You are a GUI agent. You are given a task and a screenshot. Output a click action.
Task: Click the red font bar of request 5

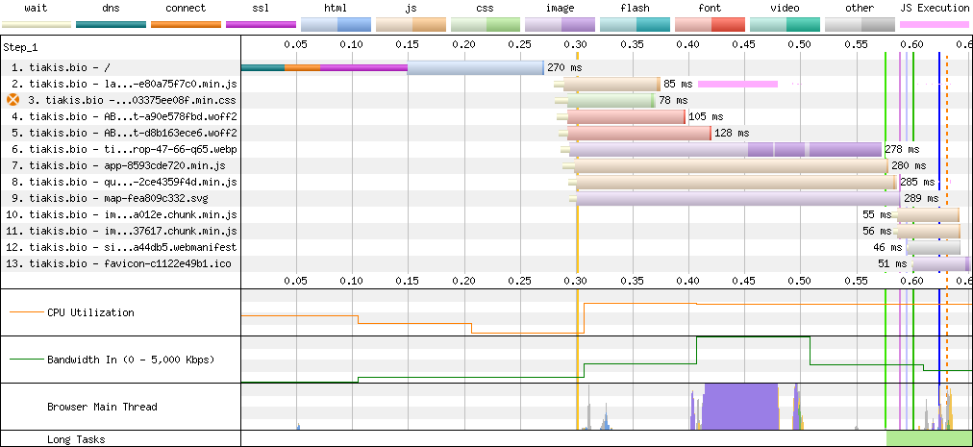point(639,133)
